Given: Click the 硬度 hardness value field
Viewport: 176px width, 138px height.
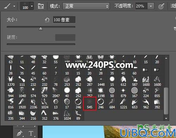Looking at the screenshot, I should (65, 37).
